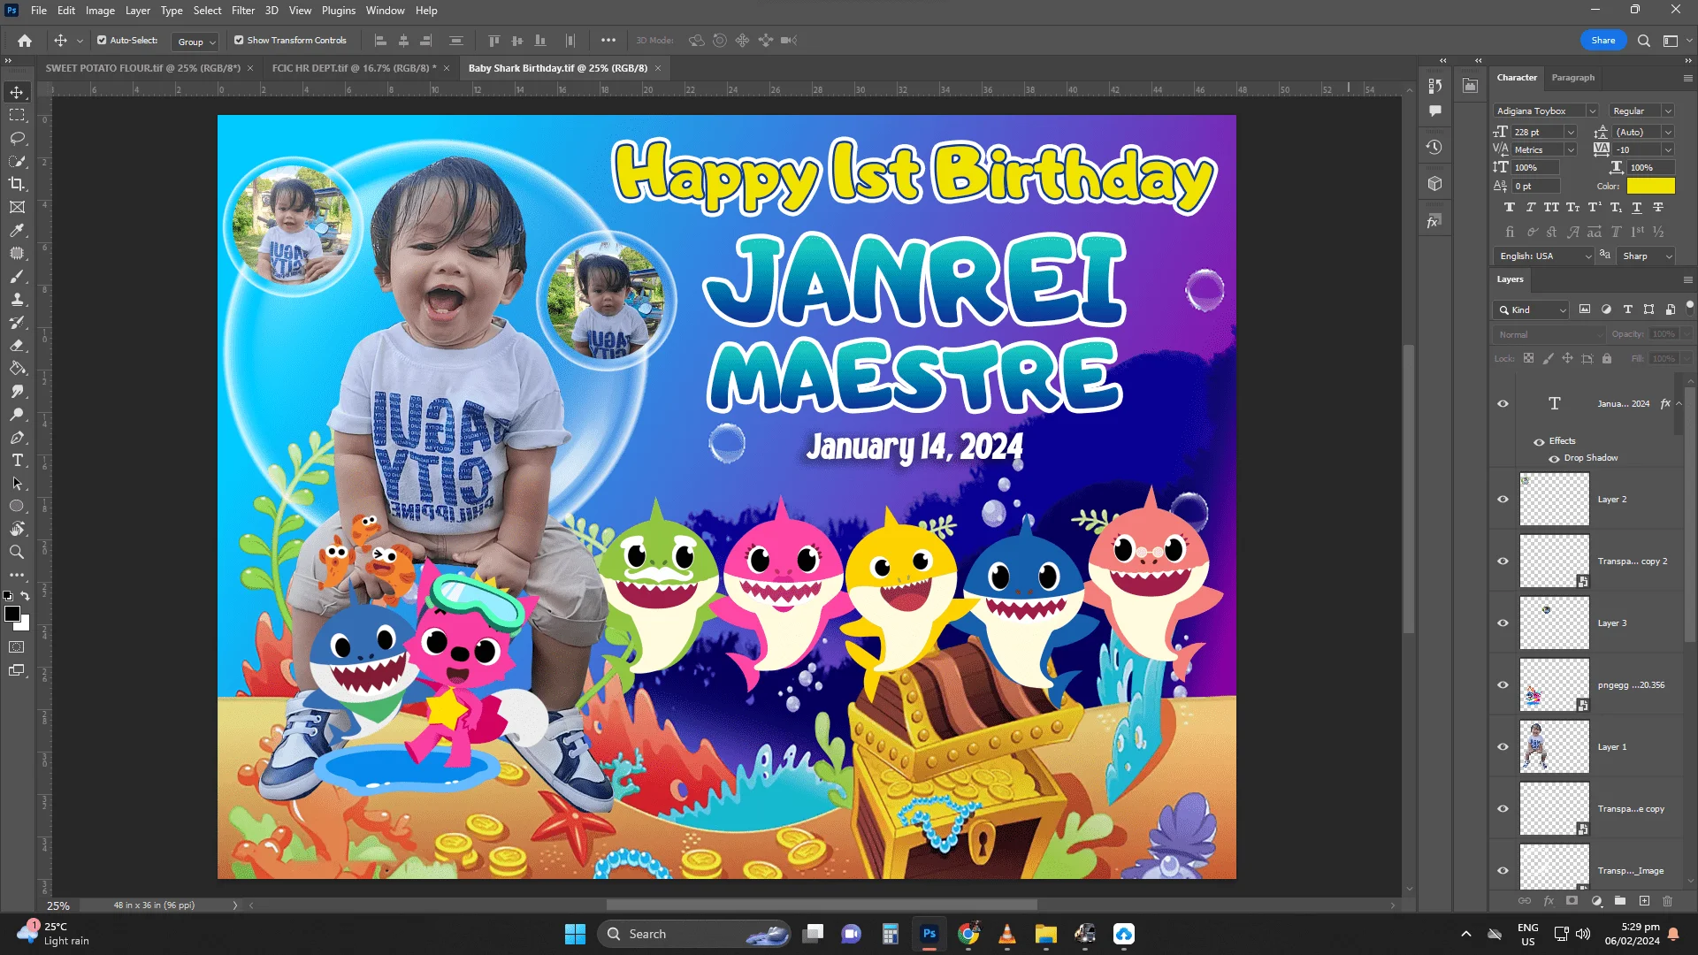
Task: Open the English: USA language dropdown
Action: coord(1543,256)
